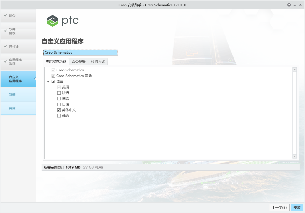Click the scrollbar up arrow

tap(294, 70)
